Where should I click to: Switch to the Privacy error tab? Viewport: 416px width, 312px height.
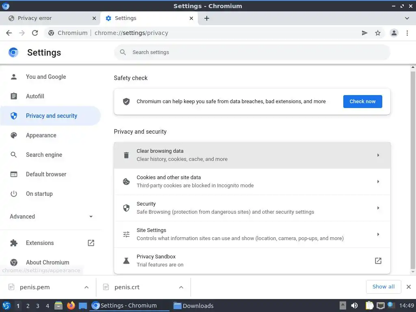[50, 18]
